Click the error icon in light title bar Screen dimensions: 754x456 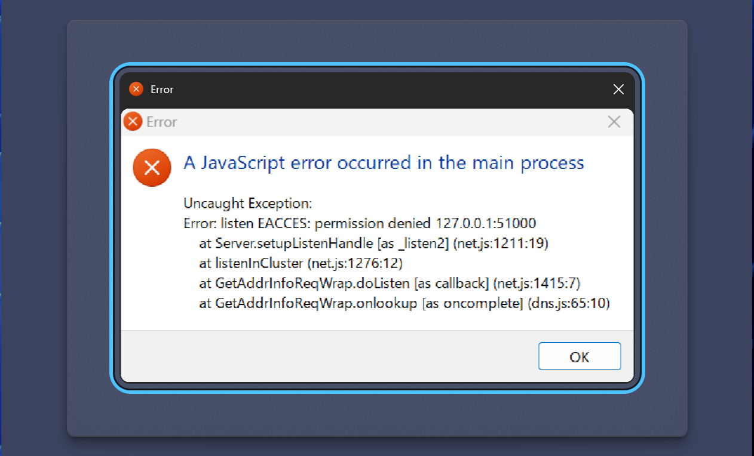(x=133, y=122)
